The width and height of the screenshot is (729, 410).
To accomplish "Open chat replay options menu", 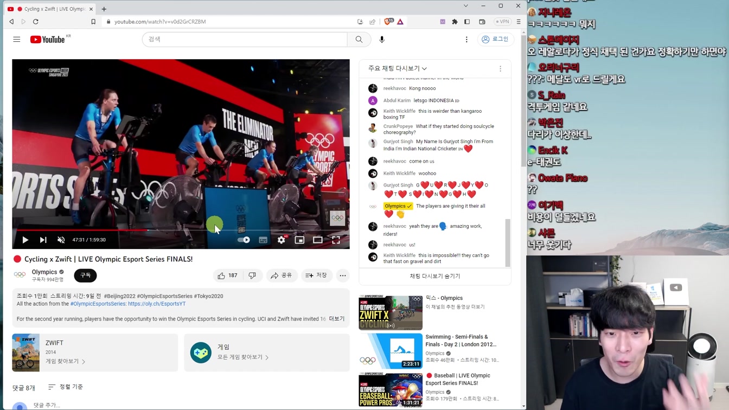I will tap(500, 69).
